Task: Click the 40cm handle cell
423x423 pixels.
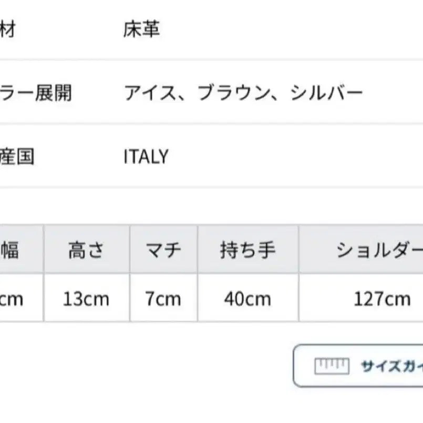Action: pyautogui.click(x=247, y=299)
